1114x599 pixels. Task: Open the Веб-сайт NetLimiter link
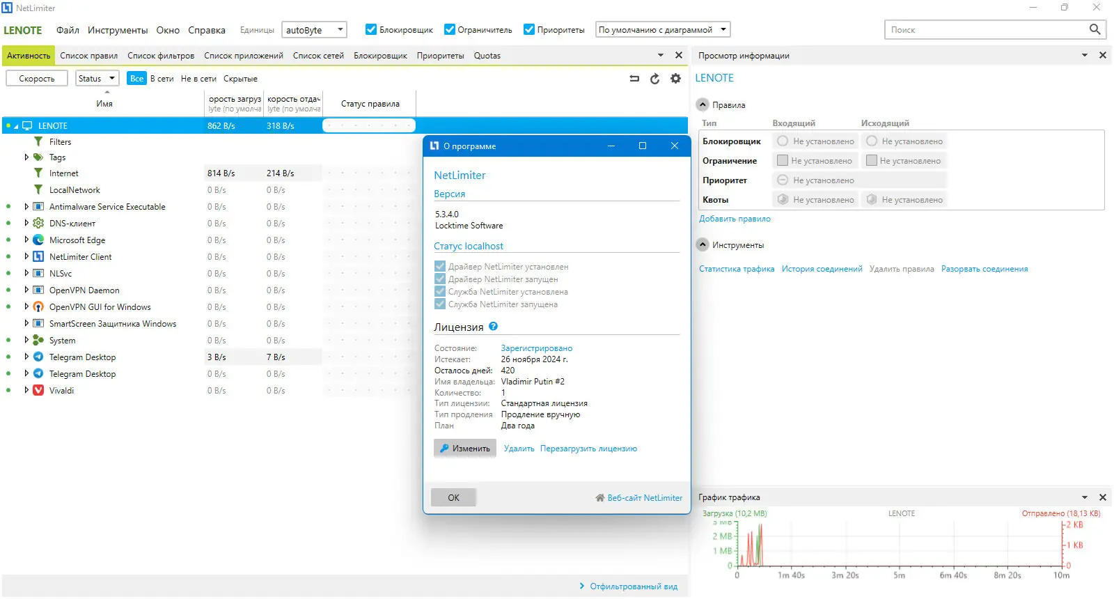tap(638, 497)
